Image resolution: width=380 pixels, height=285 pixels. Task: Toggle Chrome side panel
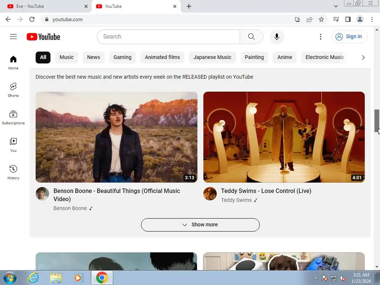click(x=348, y=19)
